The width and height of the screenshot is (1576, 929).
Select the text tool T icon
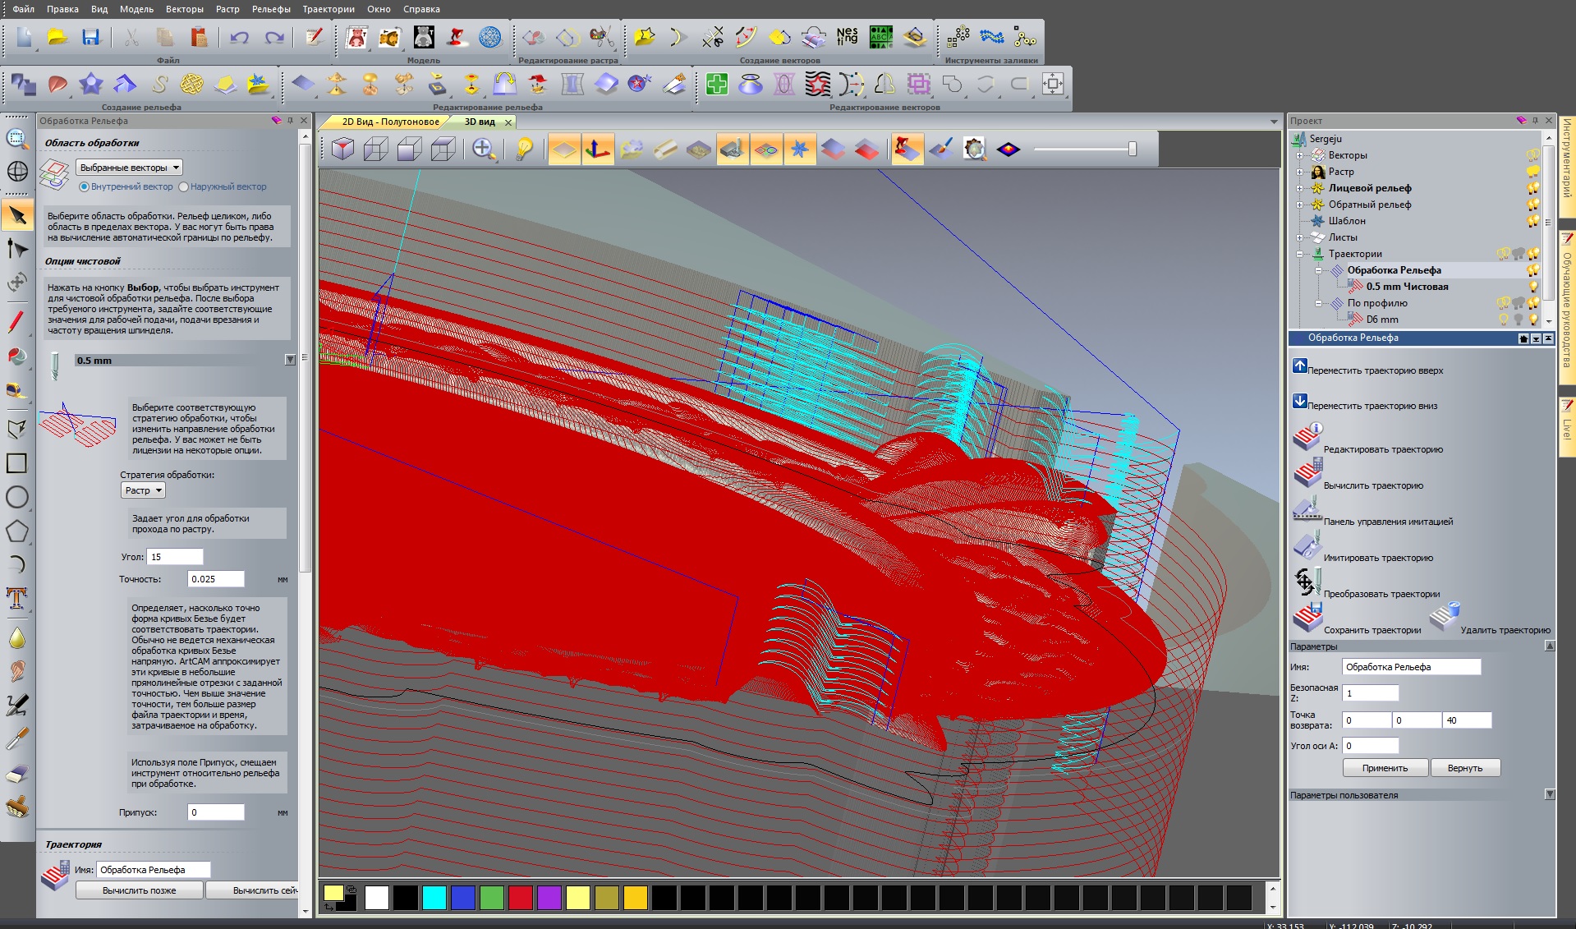coord(17,598)
